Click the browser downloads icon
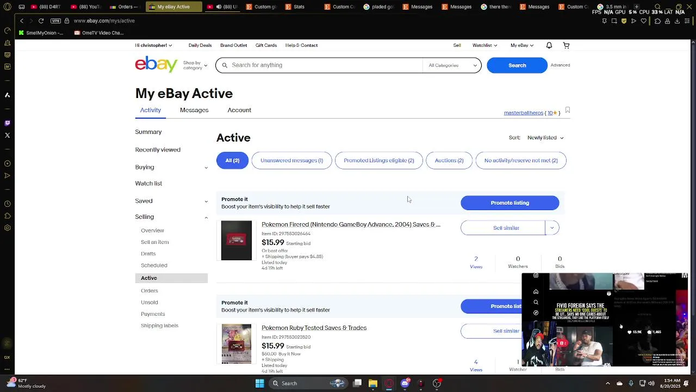Screen dimensions: 696x392 point(677,21)
